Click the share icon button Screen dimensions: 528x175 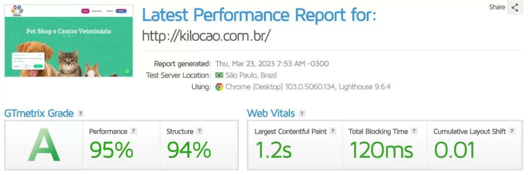coord(515,7)
